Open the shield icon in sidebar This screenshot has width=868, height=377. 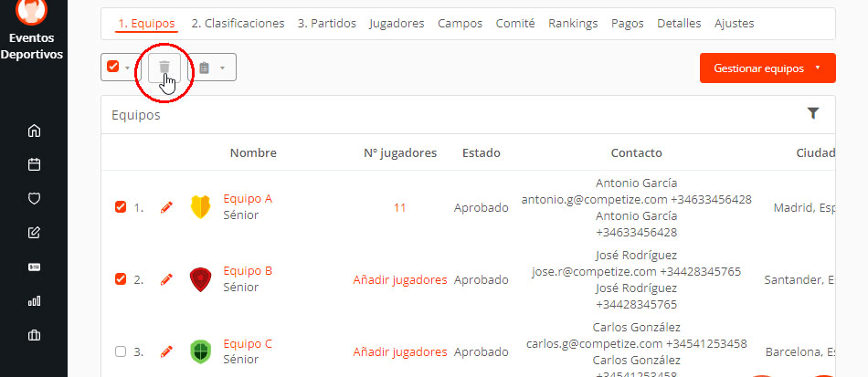point(35,199)
